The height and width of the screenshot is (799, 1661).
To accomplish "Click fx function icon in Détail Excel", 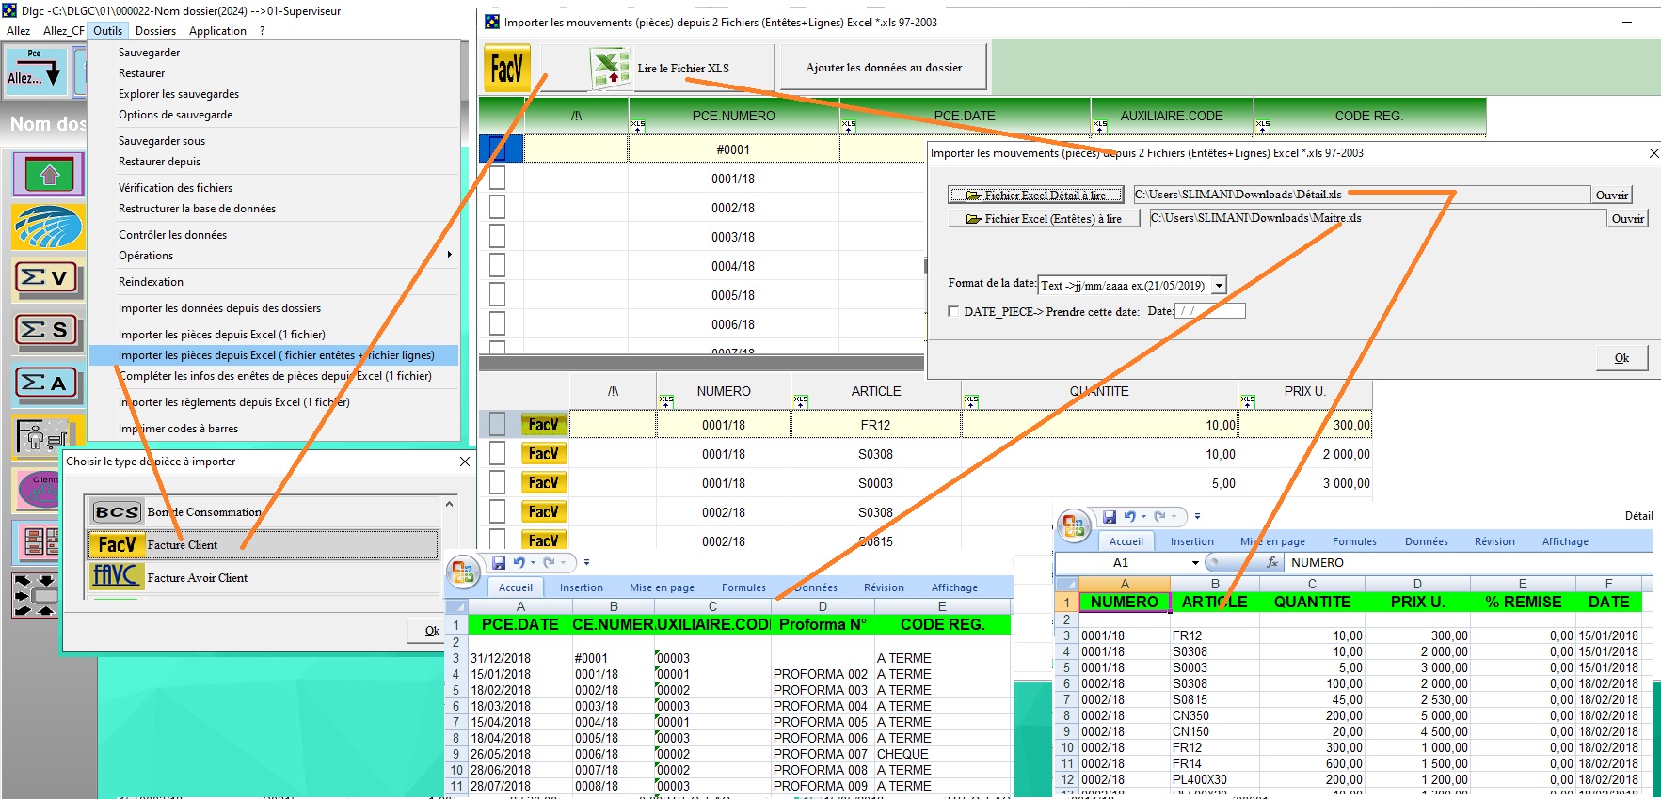I will [1272, 562].
